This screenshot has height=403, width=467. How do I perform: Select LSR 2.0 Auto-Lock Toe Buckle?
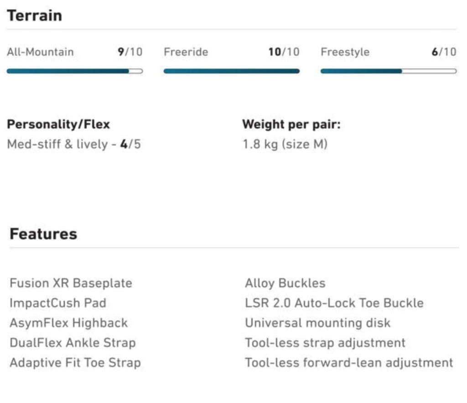334,303
